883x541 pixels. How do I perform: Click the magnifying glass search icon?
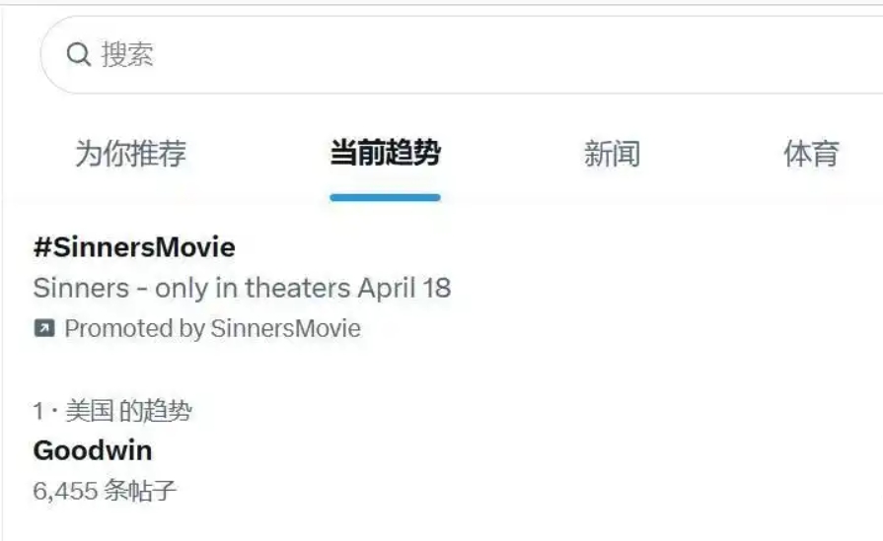pos(79,54)
